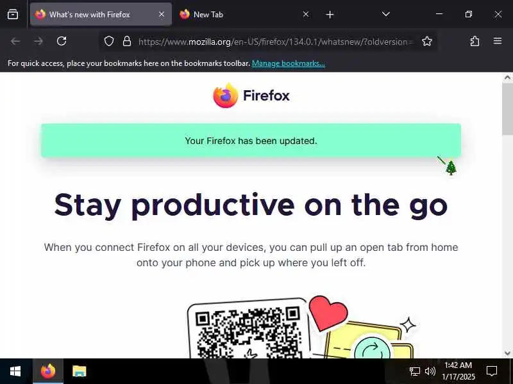This screenshot has height=384, width=513.
Task: Open File Explorer from the taskbar
Action: (x=80, y=371)
